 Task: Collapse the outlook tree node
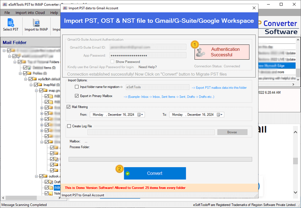(36, 176)
